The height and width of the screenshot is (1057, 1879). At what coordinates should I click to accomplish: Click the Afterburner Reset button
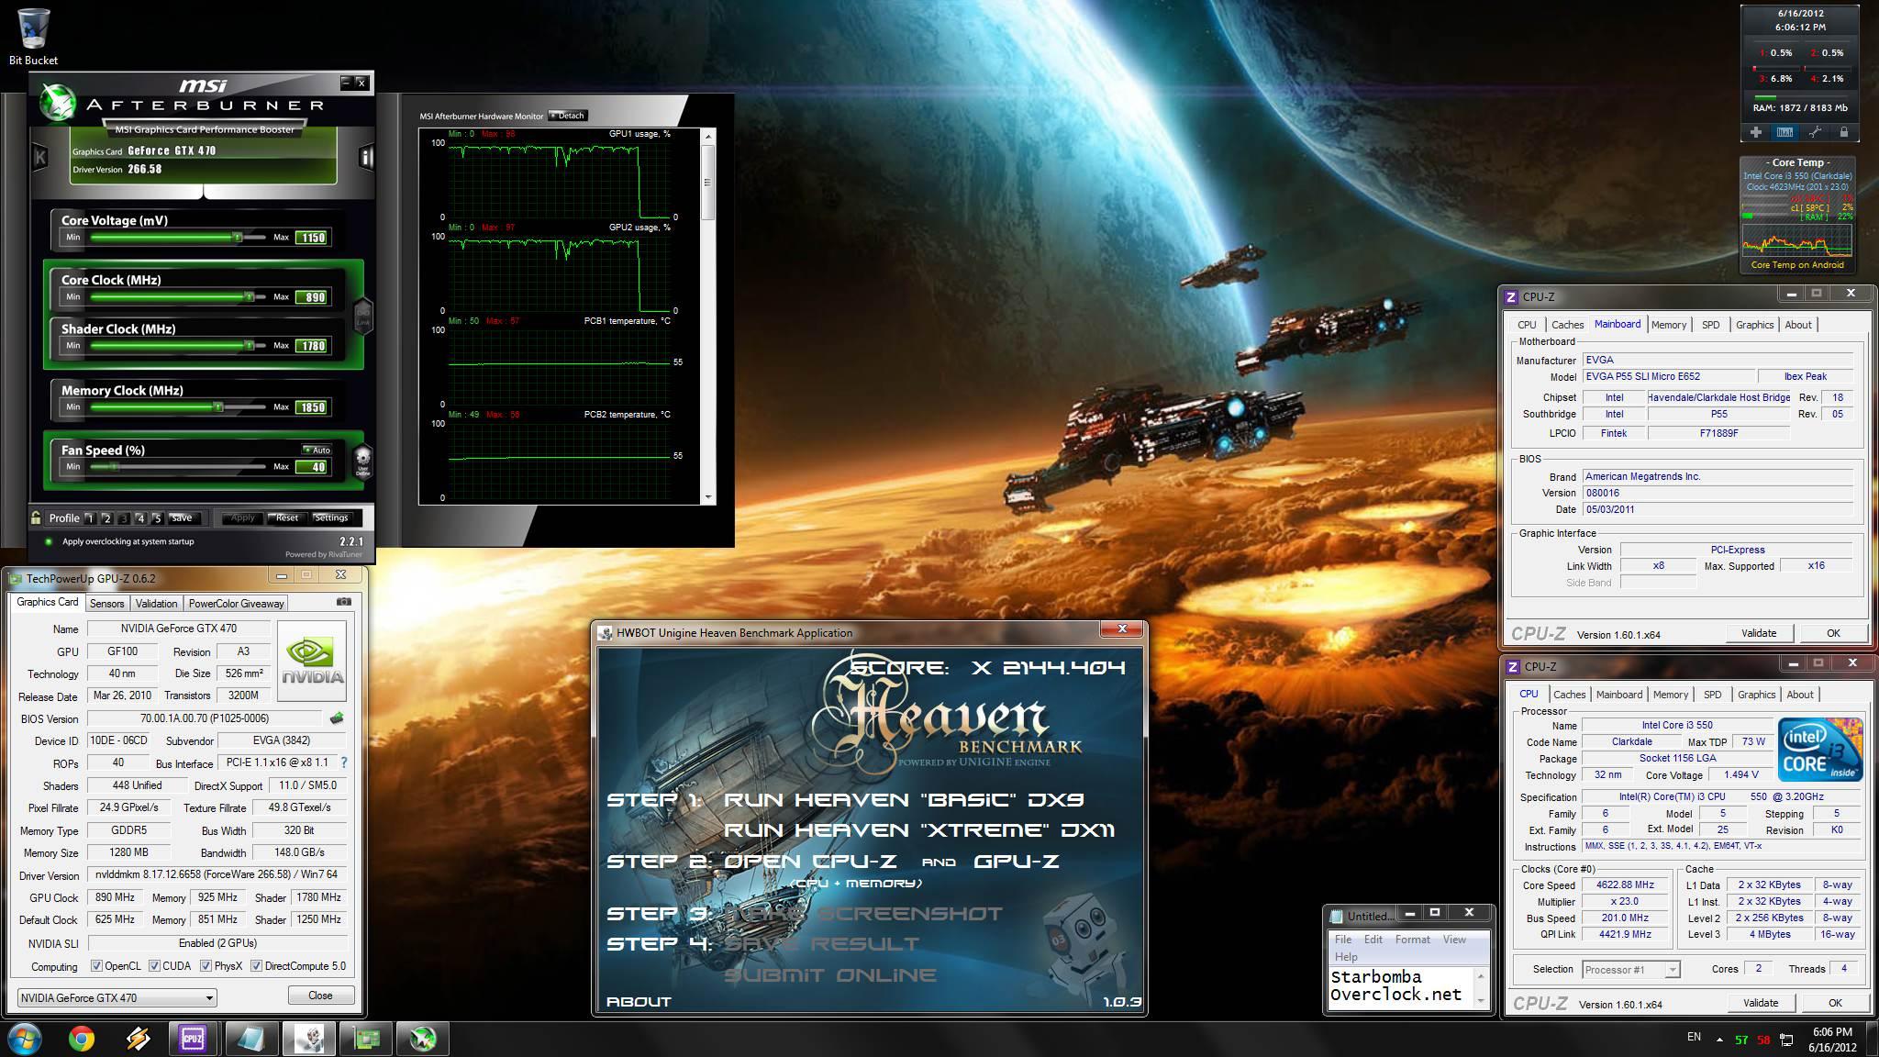tap(287, 517)
